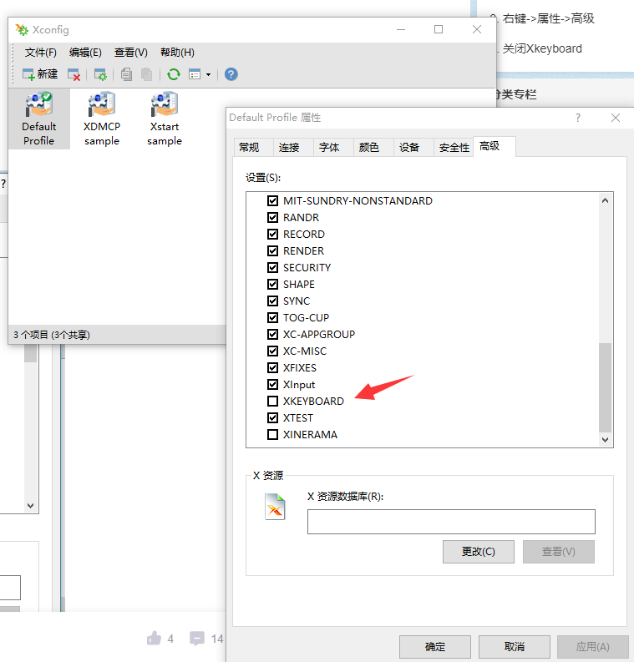This screenshot has height=662, width=634.
Task: Click the dialog help question mark button
Action: pos(578,118)
